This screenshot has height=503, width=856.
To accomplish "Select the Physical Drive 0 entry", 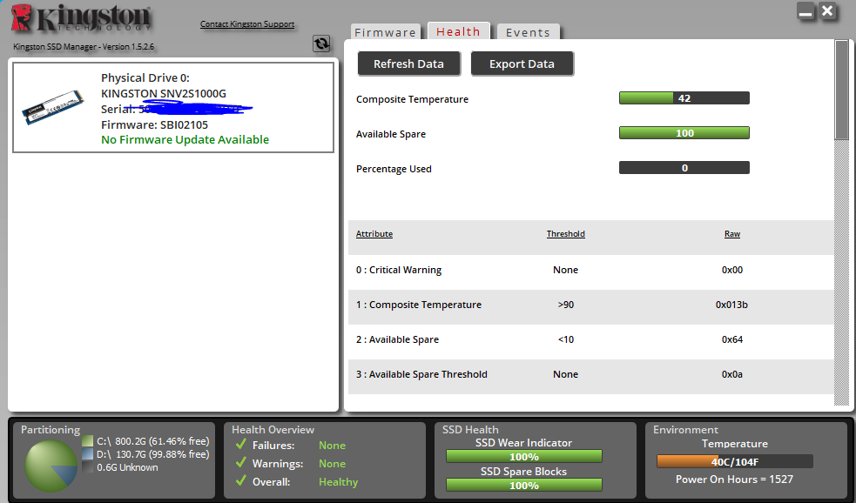I will [173, 107].
